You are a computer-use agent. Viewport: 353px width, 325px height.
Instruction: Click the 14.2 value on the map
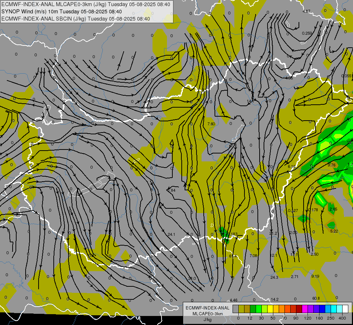click(275, 299)
